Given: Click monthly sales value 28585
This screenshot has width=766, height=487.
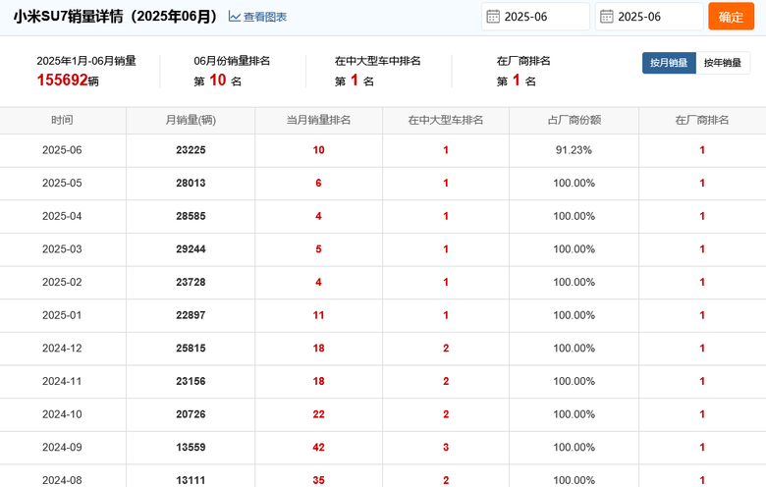Looking at the screenshot, I should (191, 216).
